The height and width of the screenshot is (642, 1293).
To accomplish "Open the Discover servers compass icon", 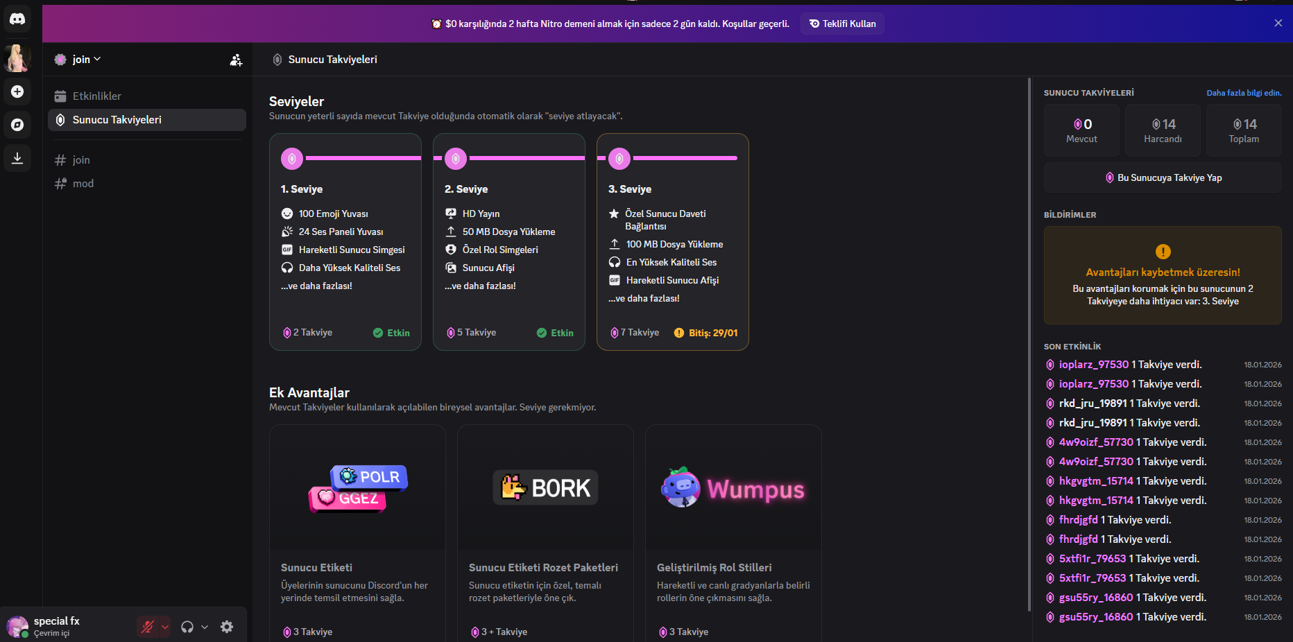I will (17, 125).
